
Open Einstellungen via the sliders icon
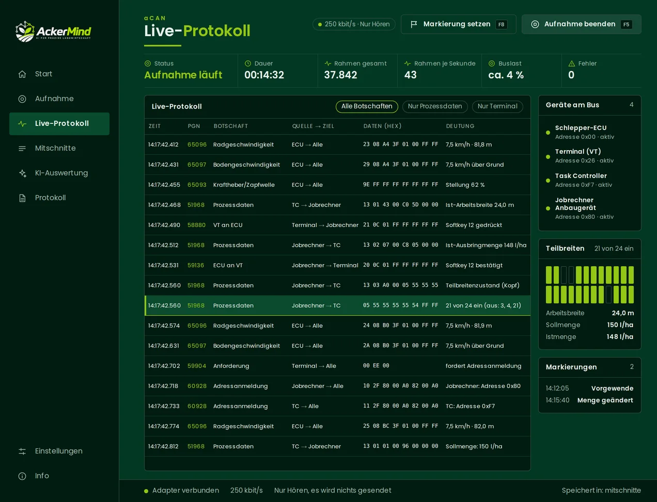[22, 451]
